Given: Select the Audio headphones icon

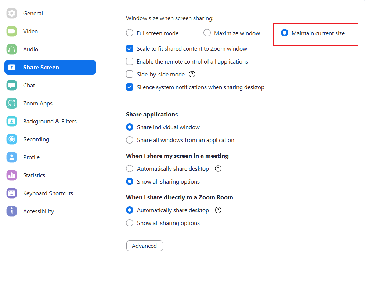Looking at the screenshot, I should (12, 50).
